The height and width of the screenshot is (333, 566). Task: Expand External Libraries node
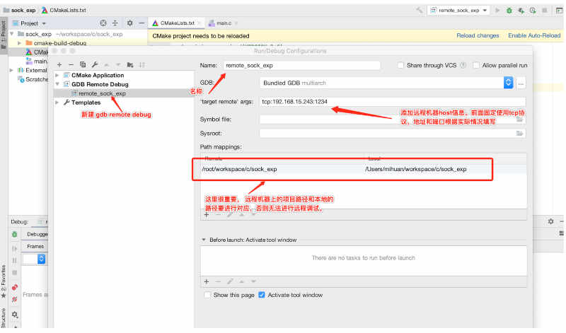click(11, 71)
